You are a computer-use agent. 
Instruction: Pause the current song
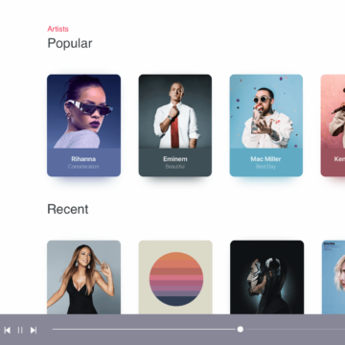(x=20, y=330)
